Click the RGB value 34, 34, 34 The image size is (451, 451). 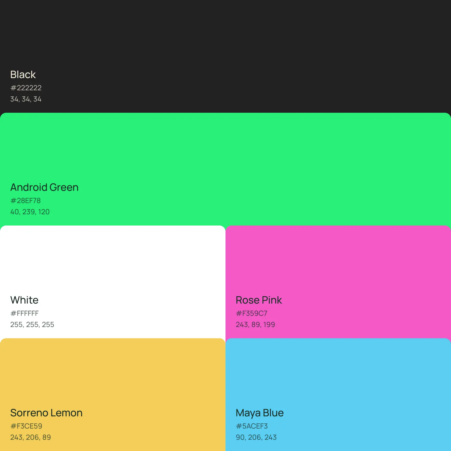tap(26, 99)
